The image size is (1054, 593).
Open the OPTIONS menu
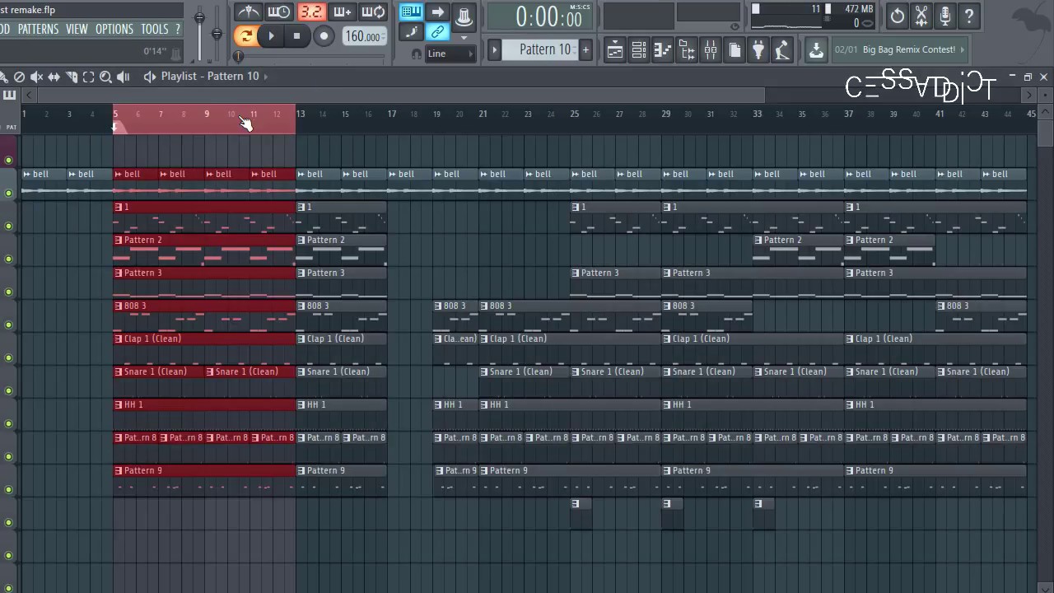pos(114,29)
